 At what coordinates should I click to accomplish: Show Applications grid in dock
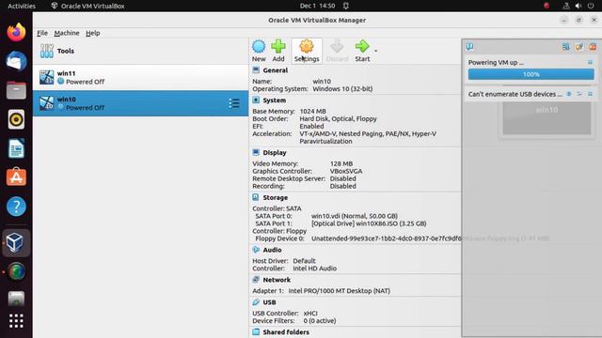16,321
